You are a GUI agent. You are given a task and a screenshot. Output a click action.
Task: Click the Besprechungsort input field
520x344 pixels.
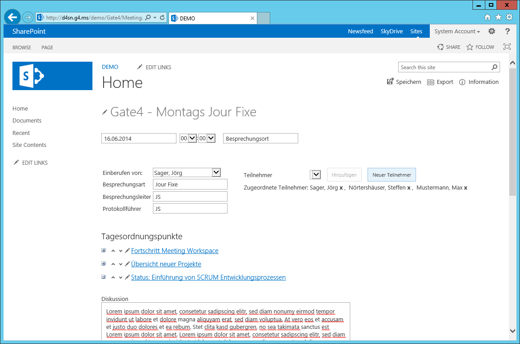(x=260, y=138)
